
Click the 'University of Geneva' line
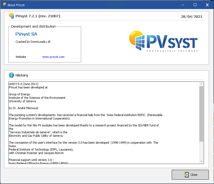tap(22, 101)
